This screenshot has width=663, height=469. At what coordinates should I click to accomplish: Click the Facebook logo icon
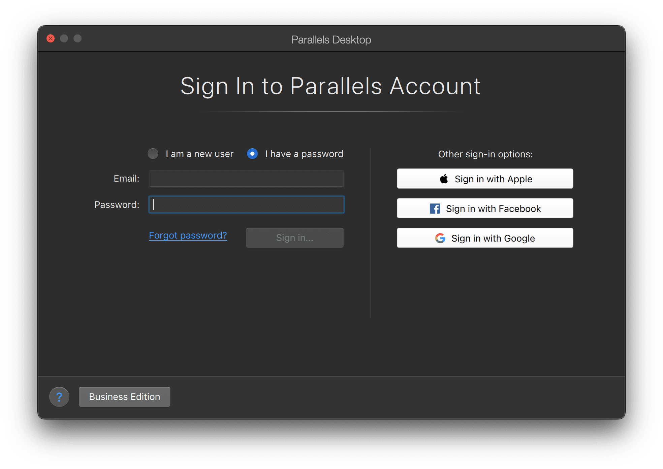point(435,209)
